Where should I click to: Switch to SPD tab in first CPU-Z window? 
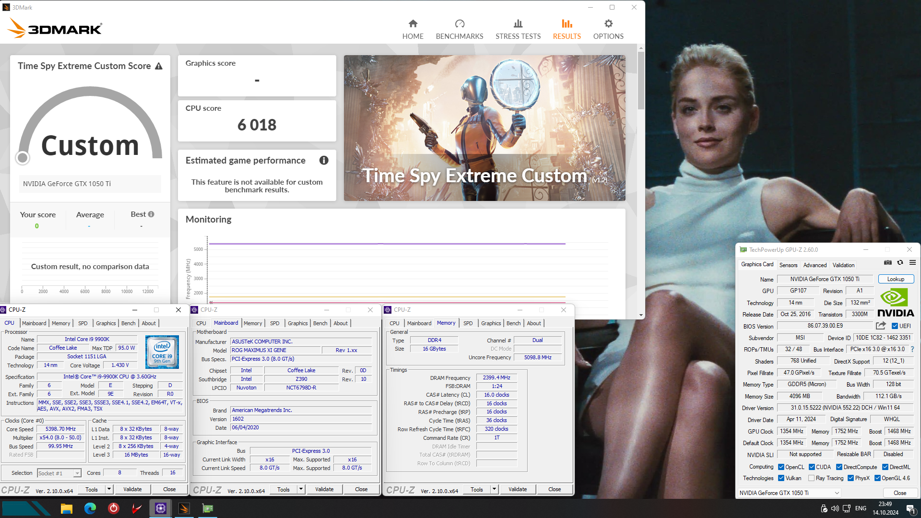click(x=83, y=323)
